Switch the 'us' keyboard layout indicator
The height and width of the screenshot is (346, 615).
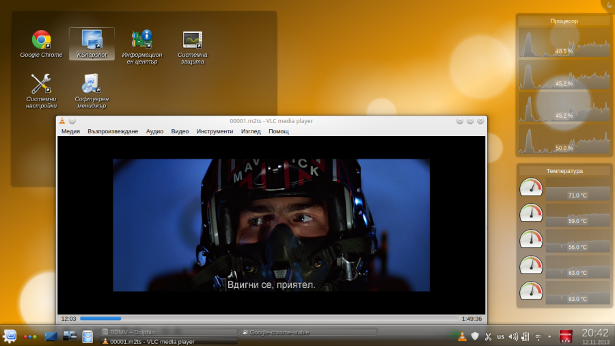point(501,336)
